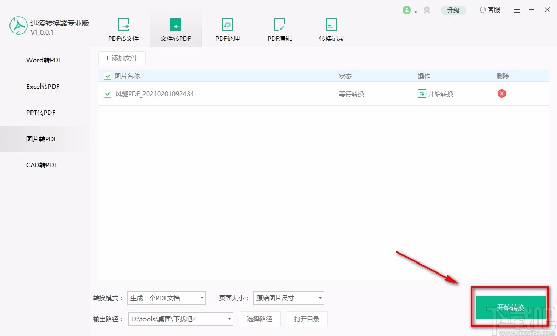This screenshot has width=557, height=336.
Task: Uncheck the select-all checkbox in the header row
Action: pos(107,76)
